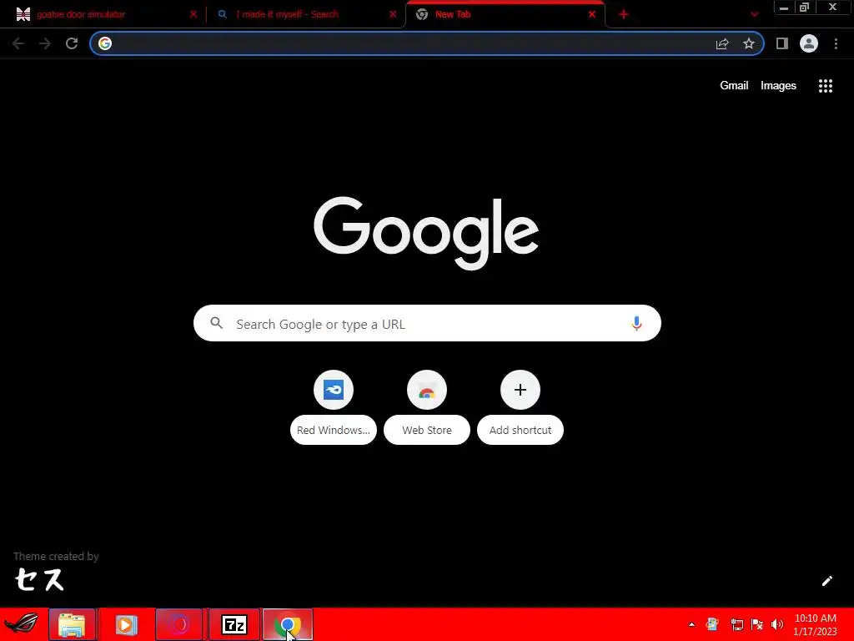
Task: Open 7-Zip from the taskbar
Action: point(234,624)
